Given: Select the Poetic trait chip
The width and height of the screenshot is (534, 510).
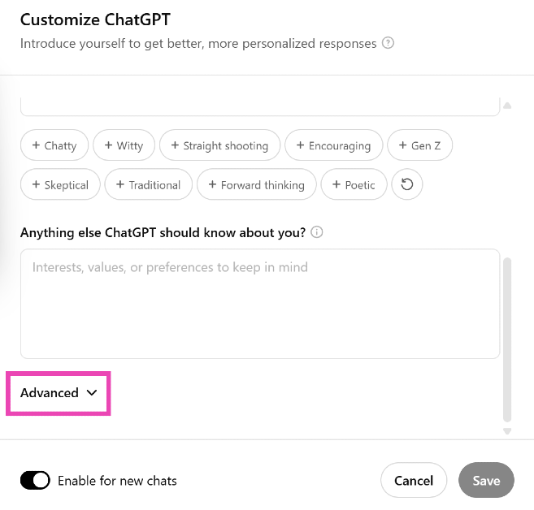Looking at the screenshot, I should tap(354, 184).
